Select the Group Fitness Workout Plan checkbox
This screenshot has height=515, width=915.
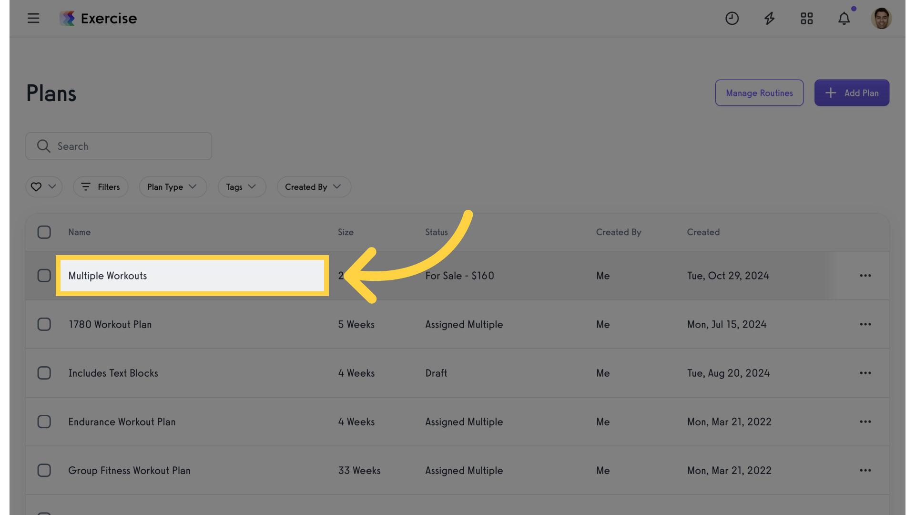click(44, 470)
